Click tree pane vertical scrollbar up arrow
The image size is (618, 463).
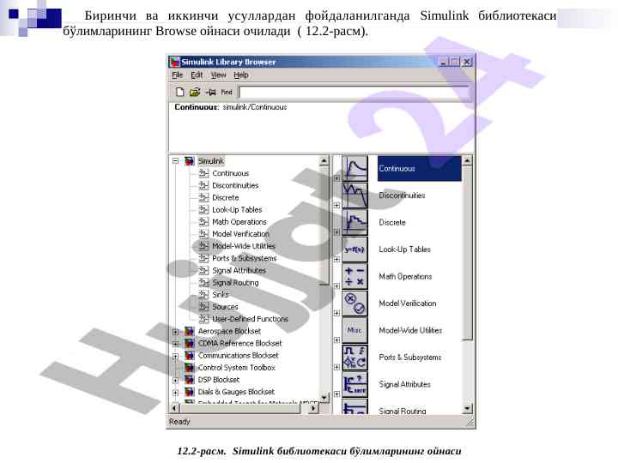(x=324, y=160)
